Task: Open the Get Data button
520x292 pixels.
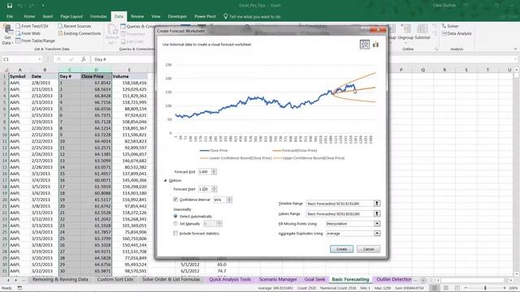Action: (7, 35)
